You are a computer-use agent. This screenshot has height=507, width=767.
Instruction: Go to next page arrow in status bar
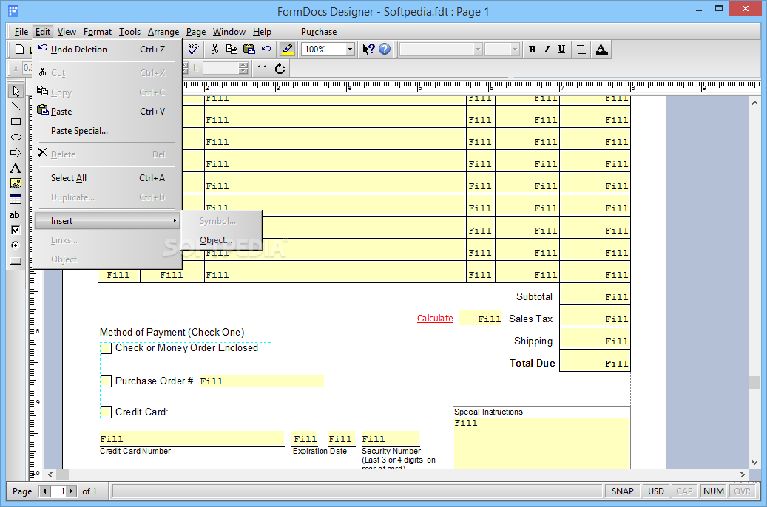click(71, 491)
